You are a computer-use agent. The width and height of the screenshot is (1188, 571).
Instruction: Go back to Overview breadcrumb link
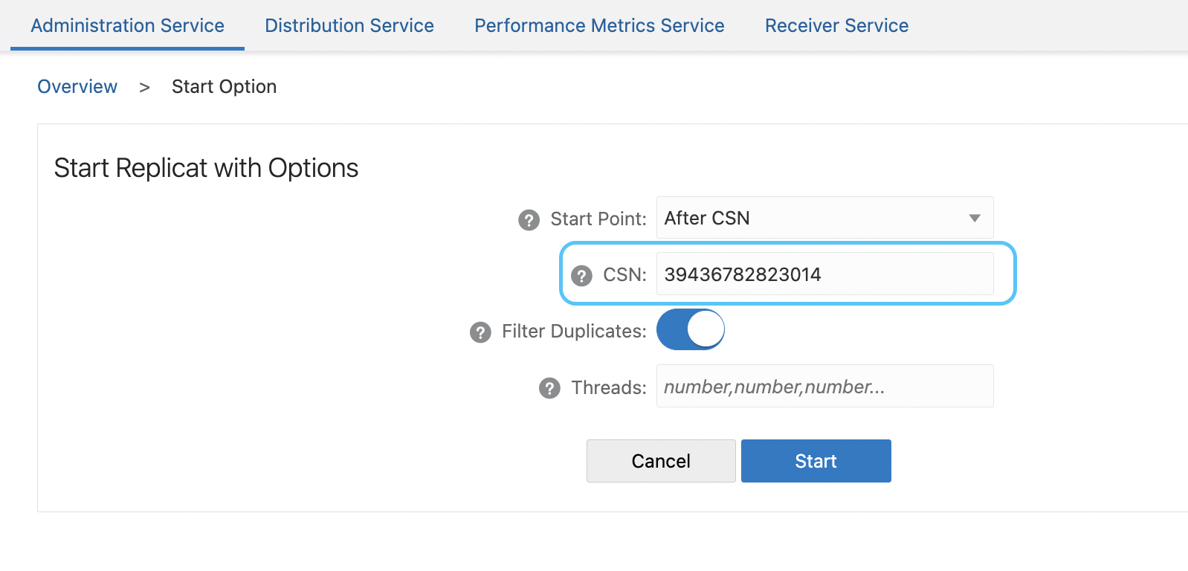77,86
